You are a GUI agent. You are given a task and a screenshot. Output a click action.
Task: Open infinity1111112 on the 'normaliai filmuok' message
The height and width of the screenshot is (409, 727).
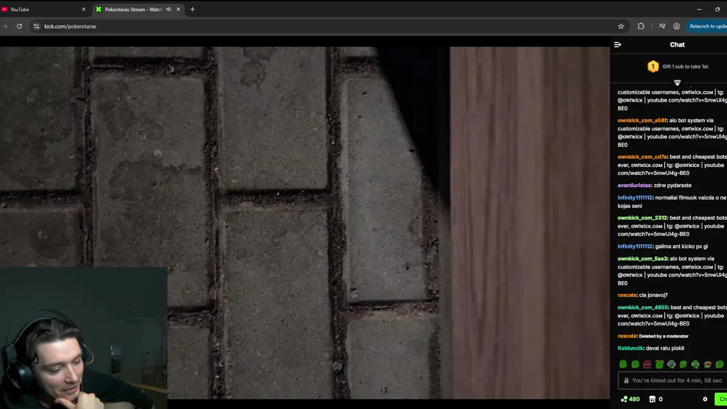click(635, 198)
